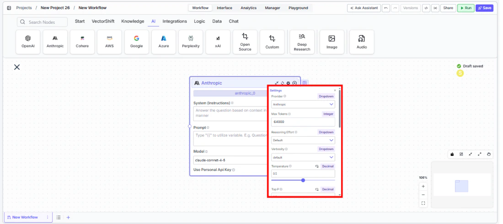This screenshot has height=224, width=503.
Task: Run the workflow
Action: [466, 8]
